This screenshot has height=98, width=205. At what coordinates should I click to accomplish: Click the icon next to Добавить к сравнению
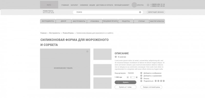point(141,76)
